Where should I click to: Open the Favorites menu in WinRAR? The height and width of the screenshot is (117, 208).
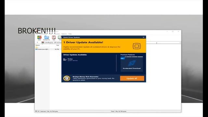(x=57, y=34)
